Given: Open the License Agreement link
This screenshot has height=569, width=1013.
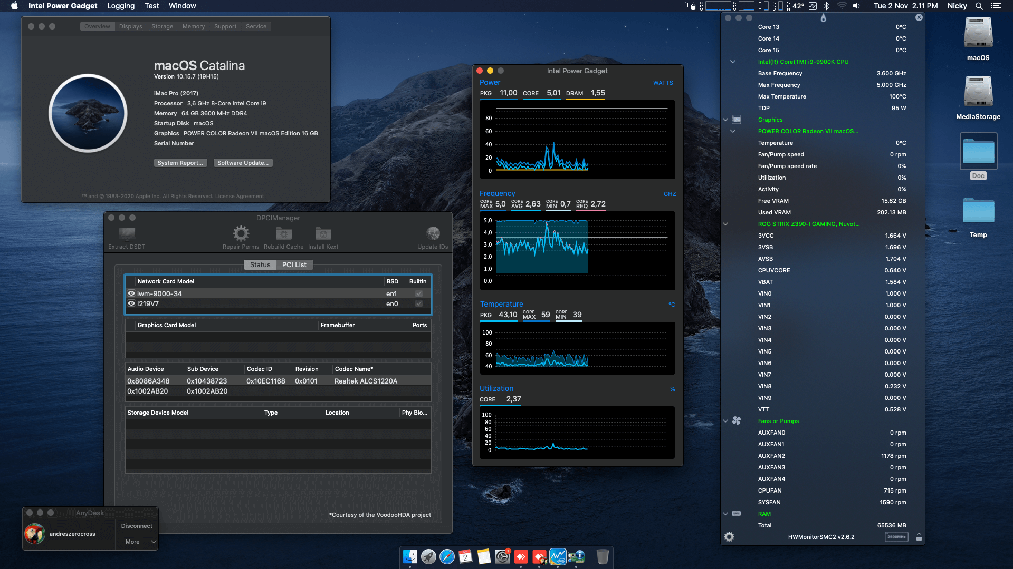Looking at the screenshot, I should click(x=239, y=196).
